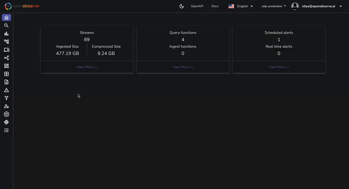
Task: Expand the nitya@openobserve.ai account menu
Action: (x=322, y=6)
